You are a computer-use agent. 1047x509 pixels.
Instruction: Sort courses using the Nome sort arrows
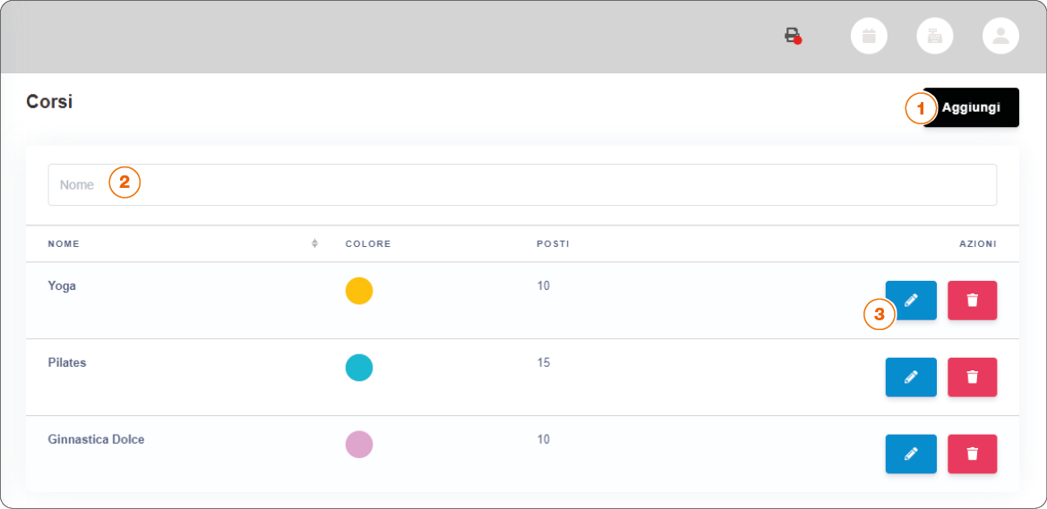pos(314,243)
